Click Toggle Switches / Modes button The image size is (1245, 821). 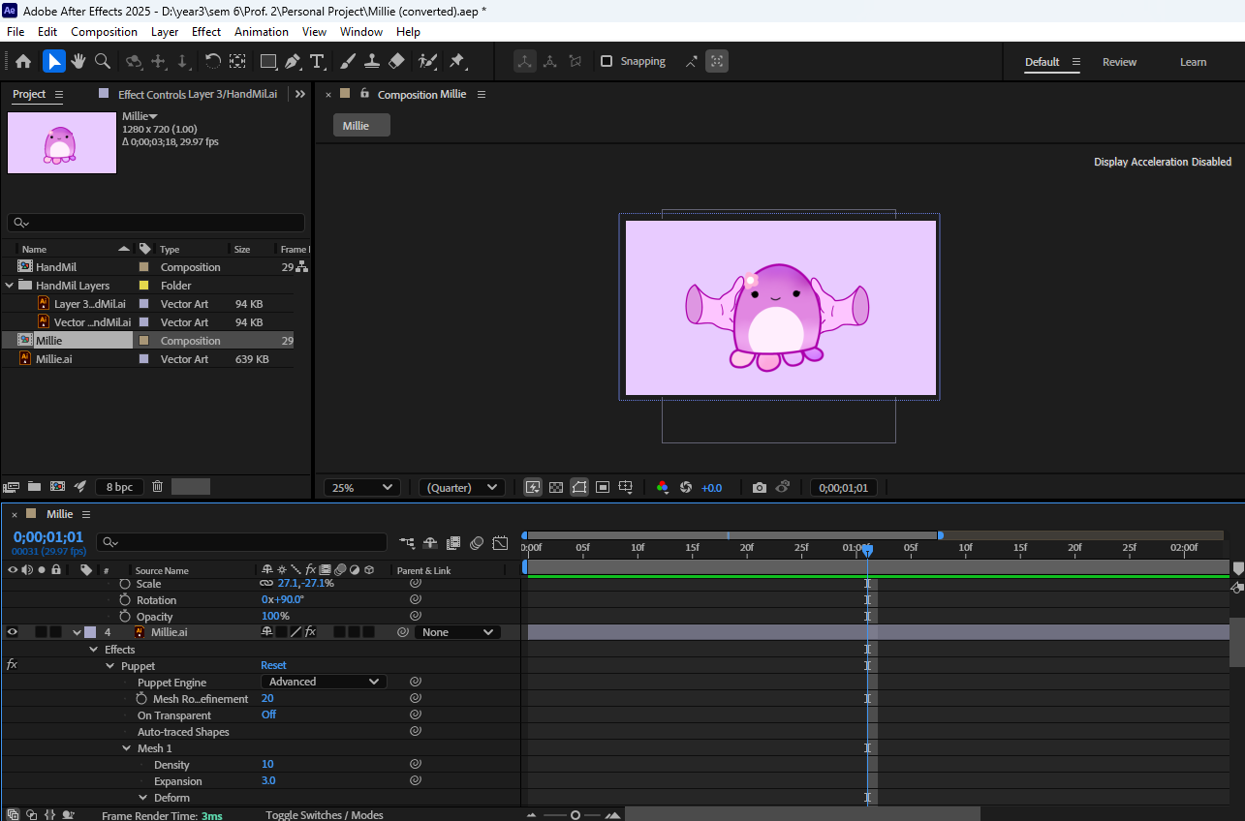[x=325, y=815]
